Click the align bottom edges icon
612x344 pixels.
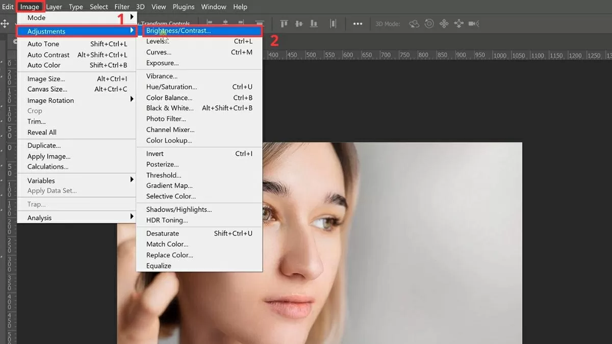tap(314, 23)
